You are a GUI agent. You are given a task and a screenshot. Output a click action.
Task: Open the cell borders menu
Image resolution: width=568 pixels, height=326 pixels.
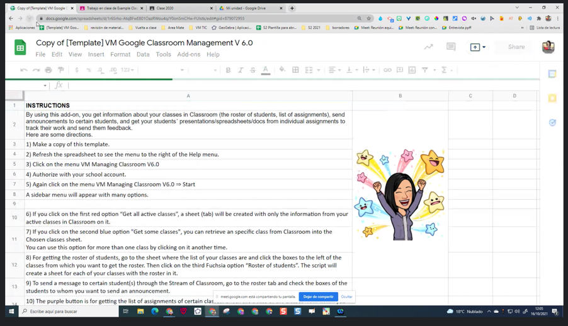pyautogui.click(x=295, y=70)
